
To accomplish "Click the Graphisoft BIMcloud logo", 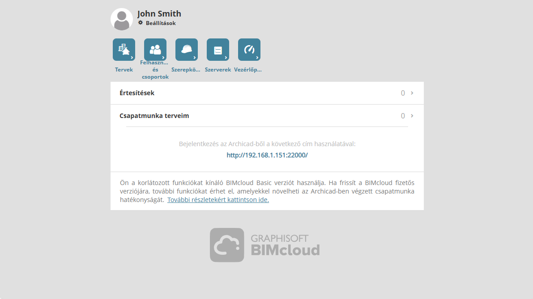I will (265, 245).
